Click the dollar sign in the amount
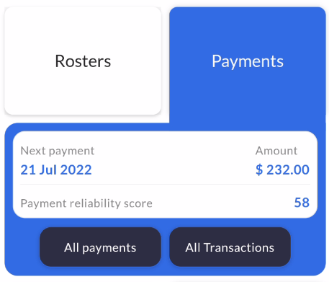The height and width of the screenshot is (282, 329). click(259, 169)
